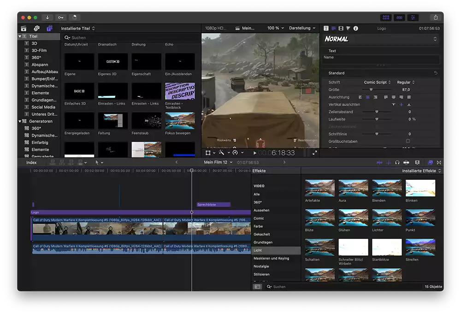Toggle the browser panel in the toolbar
Screen dimensions: 461x314
pyautogui.click(x=386, y=18)
